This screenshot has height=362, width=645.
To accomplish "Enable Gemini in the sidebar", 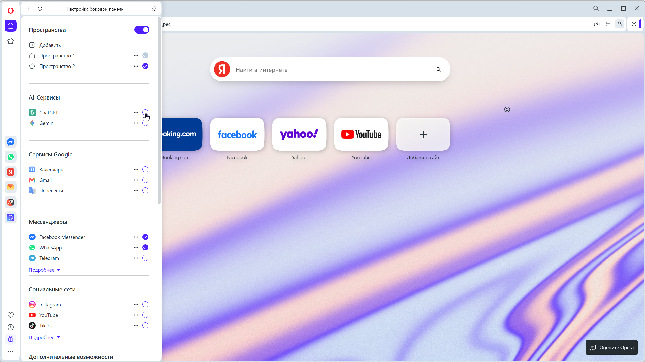I will click(x=145, y=123).
